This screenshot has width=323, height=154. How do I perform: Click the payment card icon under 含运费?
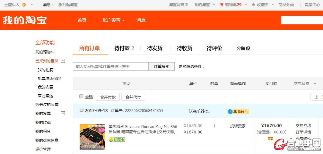(x=270, y=139)
